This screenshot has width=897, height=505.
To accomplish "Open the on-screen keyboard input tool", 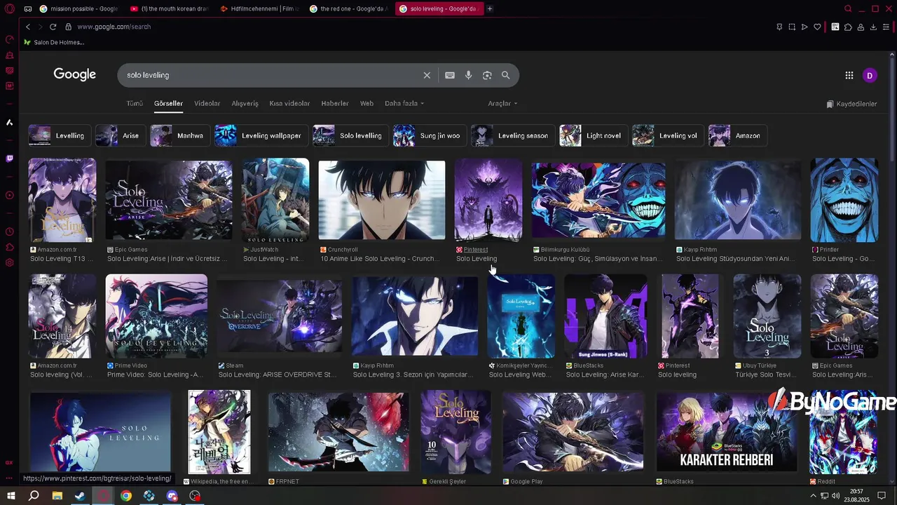I will (450, 75).
